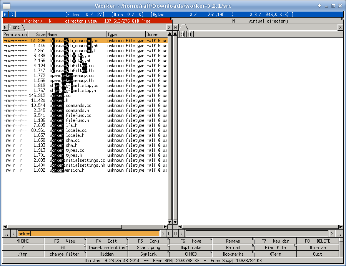This screenshot has height=266, width=346.
Task: Click the F5 - Copy button
Action: pyautogui.click(x=148, y=241)
